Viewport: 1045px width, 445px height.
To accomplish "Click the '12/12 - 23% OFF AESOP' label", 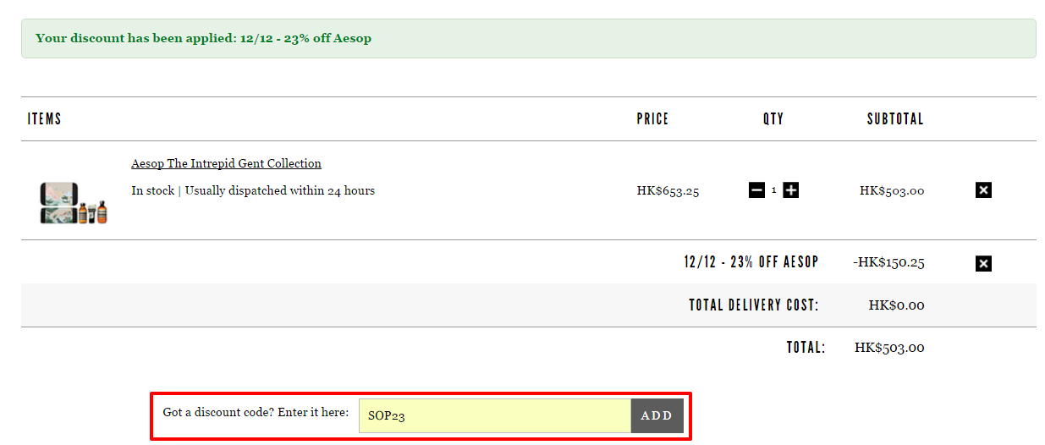I will coord(751,262).
